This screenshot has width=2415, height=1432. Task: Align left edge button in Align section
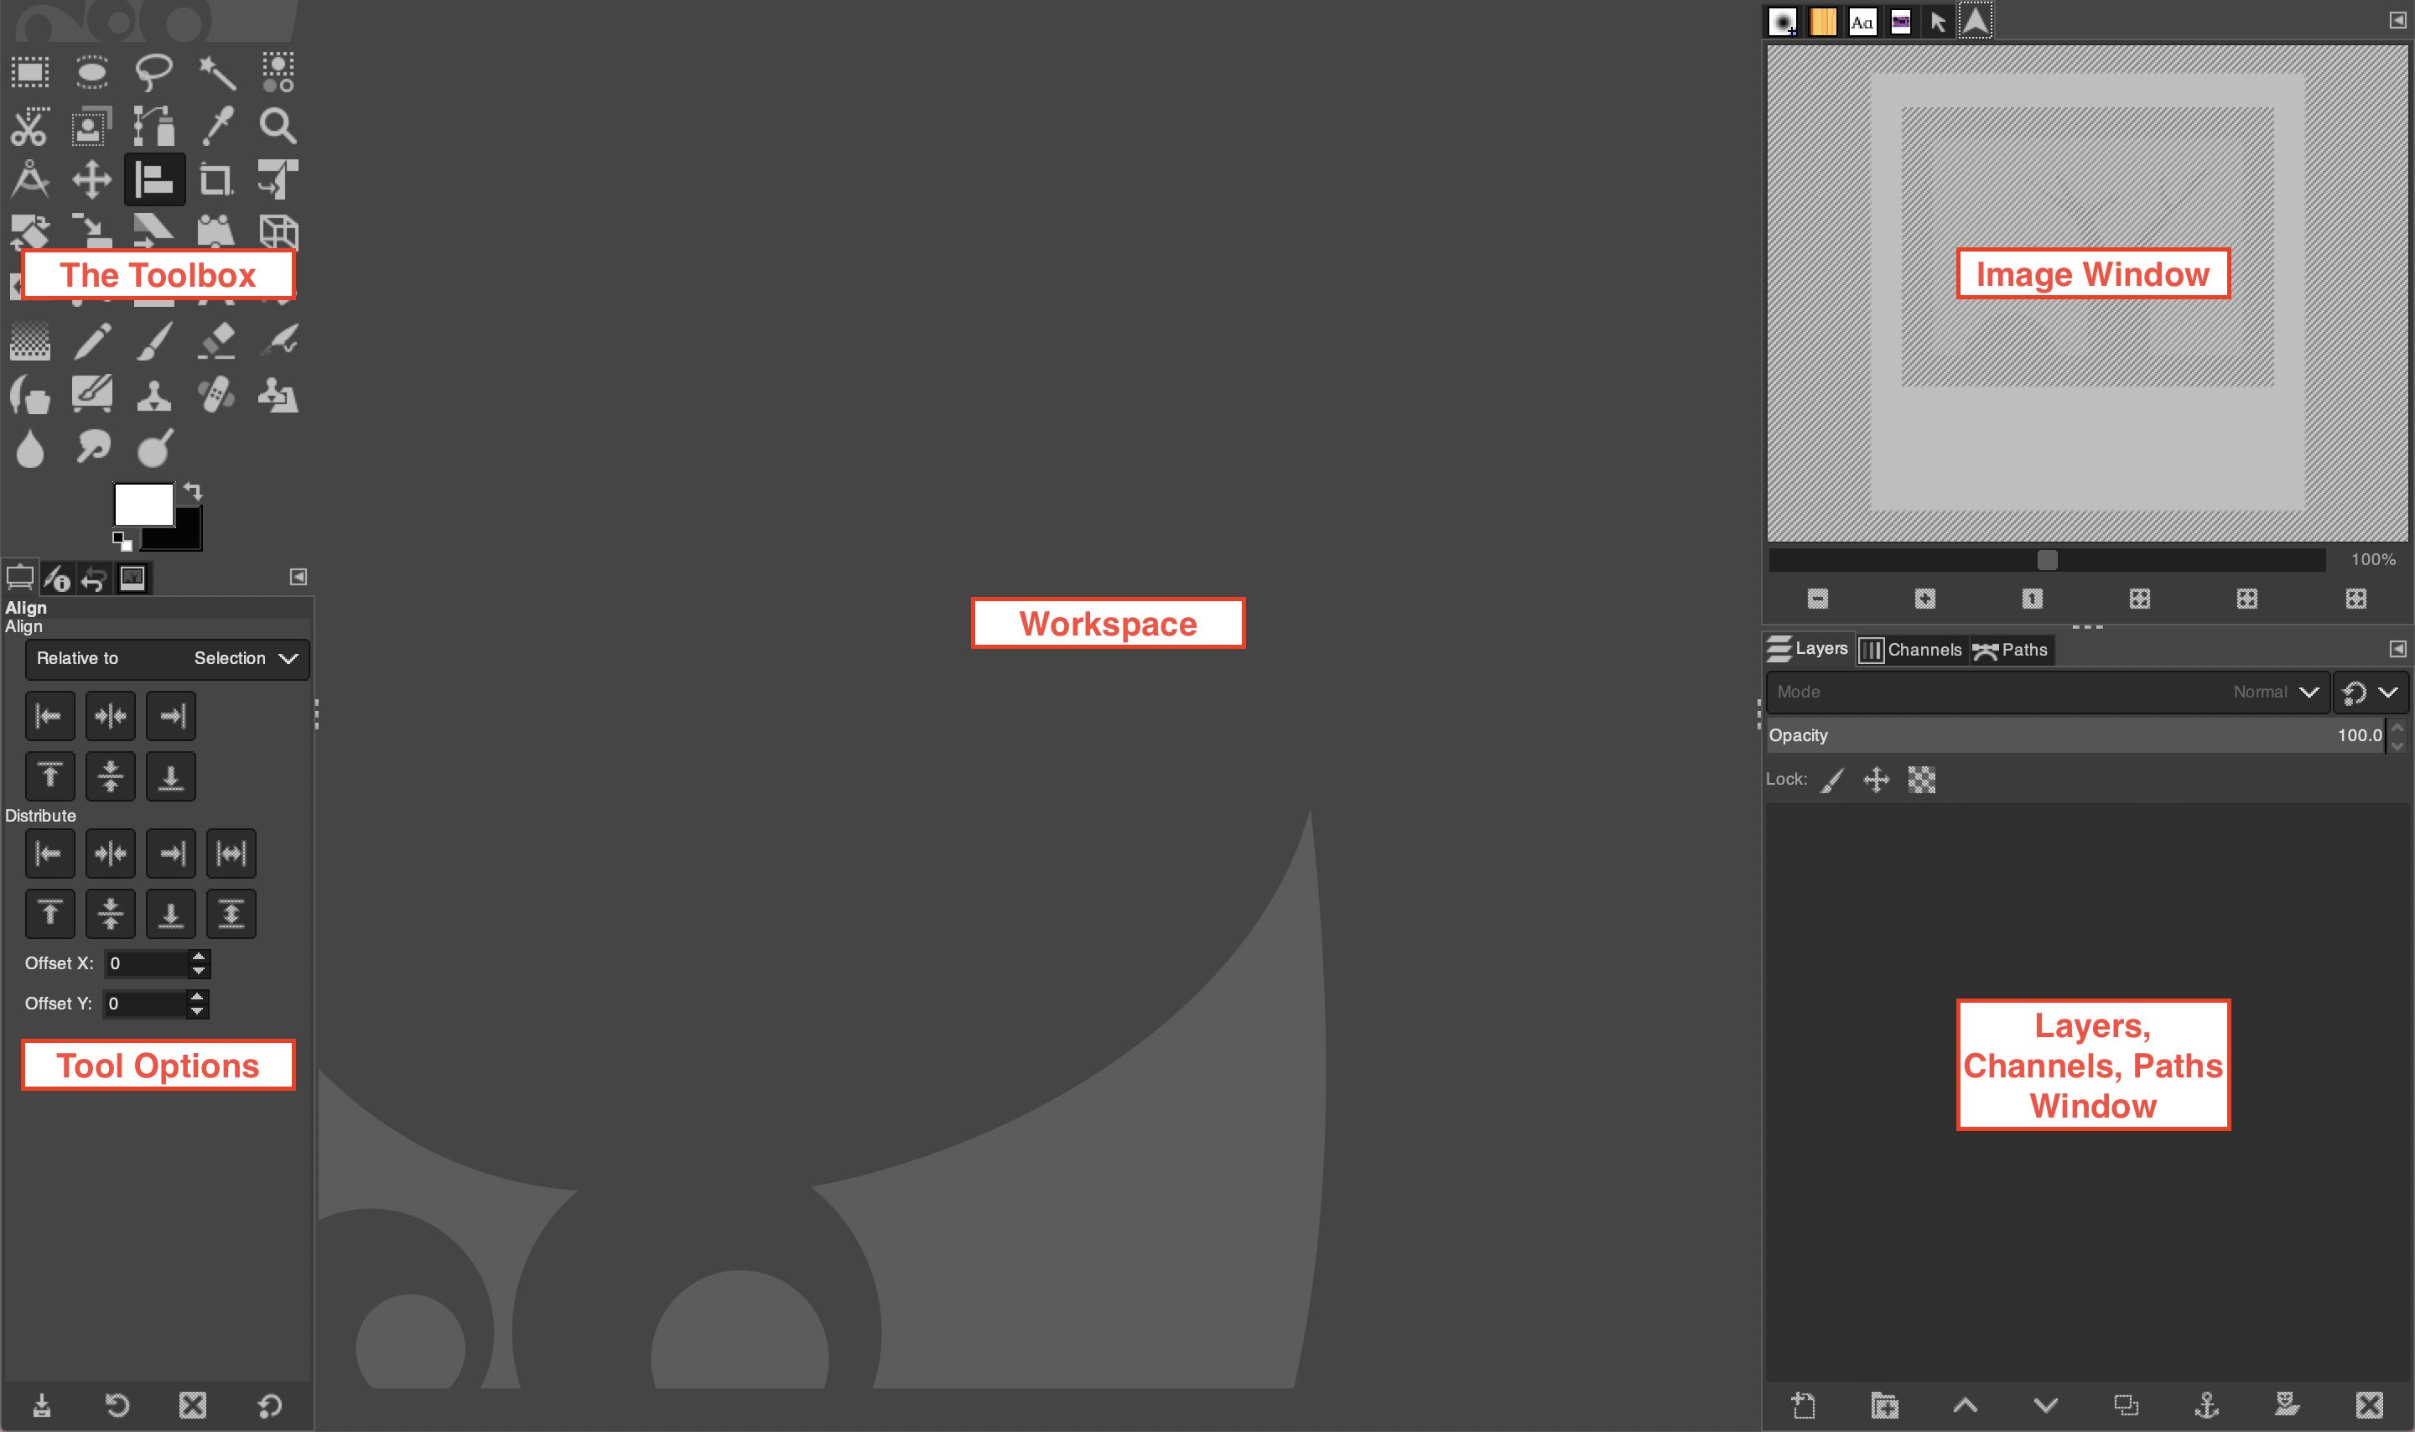point(49,716)
